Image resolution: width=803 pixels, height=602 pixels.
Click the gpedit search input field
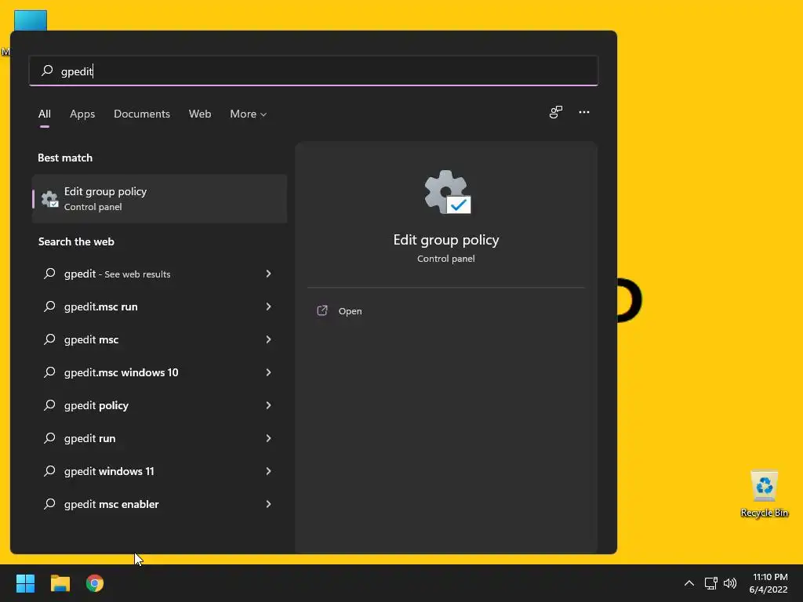click(314, 71)
